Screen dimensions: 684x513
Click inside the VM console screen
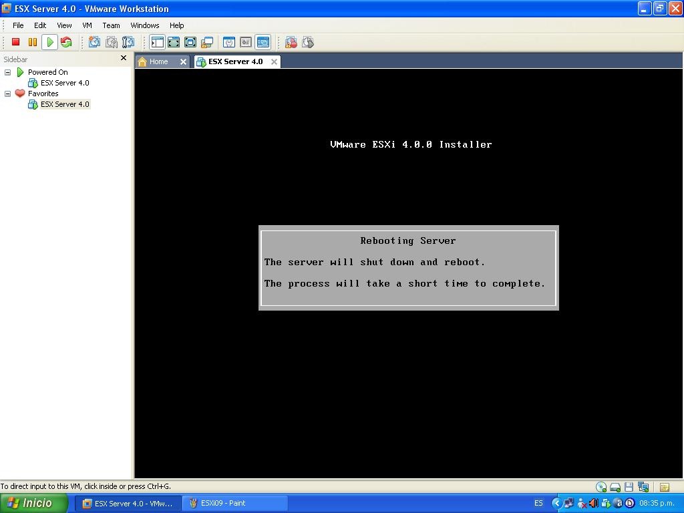click(408, 273)
